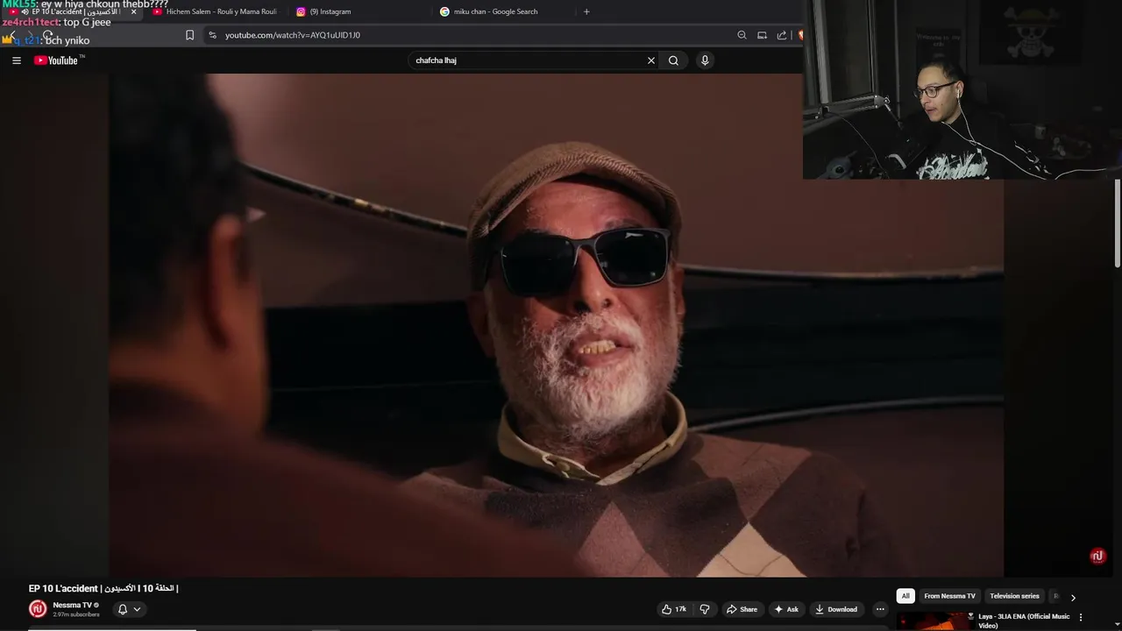Image resolution: width=1122 pixels, height=631 pixels.
Task: Start voice search with the microphone
Action: (705, 60)
